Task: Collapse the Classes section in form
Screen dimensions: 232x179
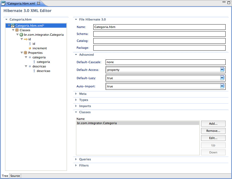Action: 76,112
